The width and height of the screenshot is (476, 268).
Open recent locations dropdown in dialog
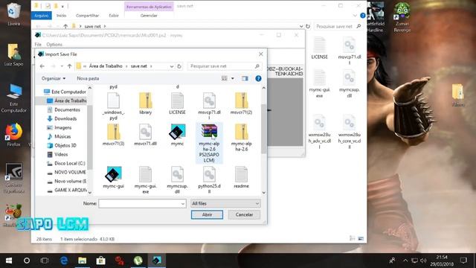(62, 66)
